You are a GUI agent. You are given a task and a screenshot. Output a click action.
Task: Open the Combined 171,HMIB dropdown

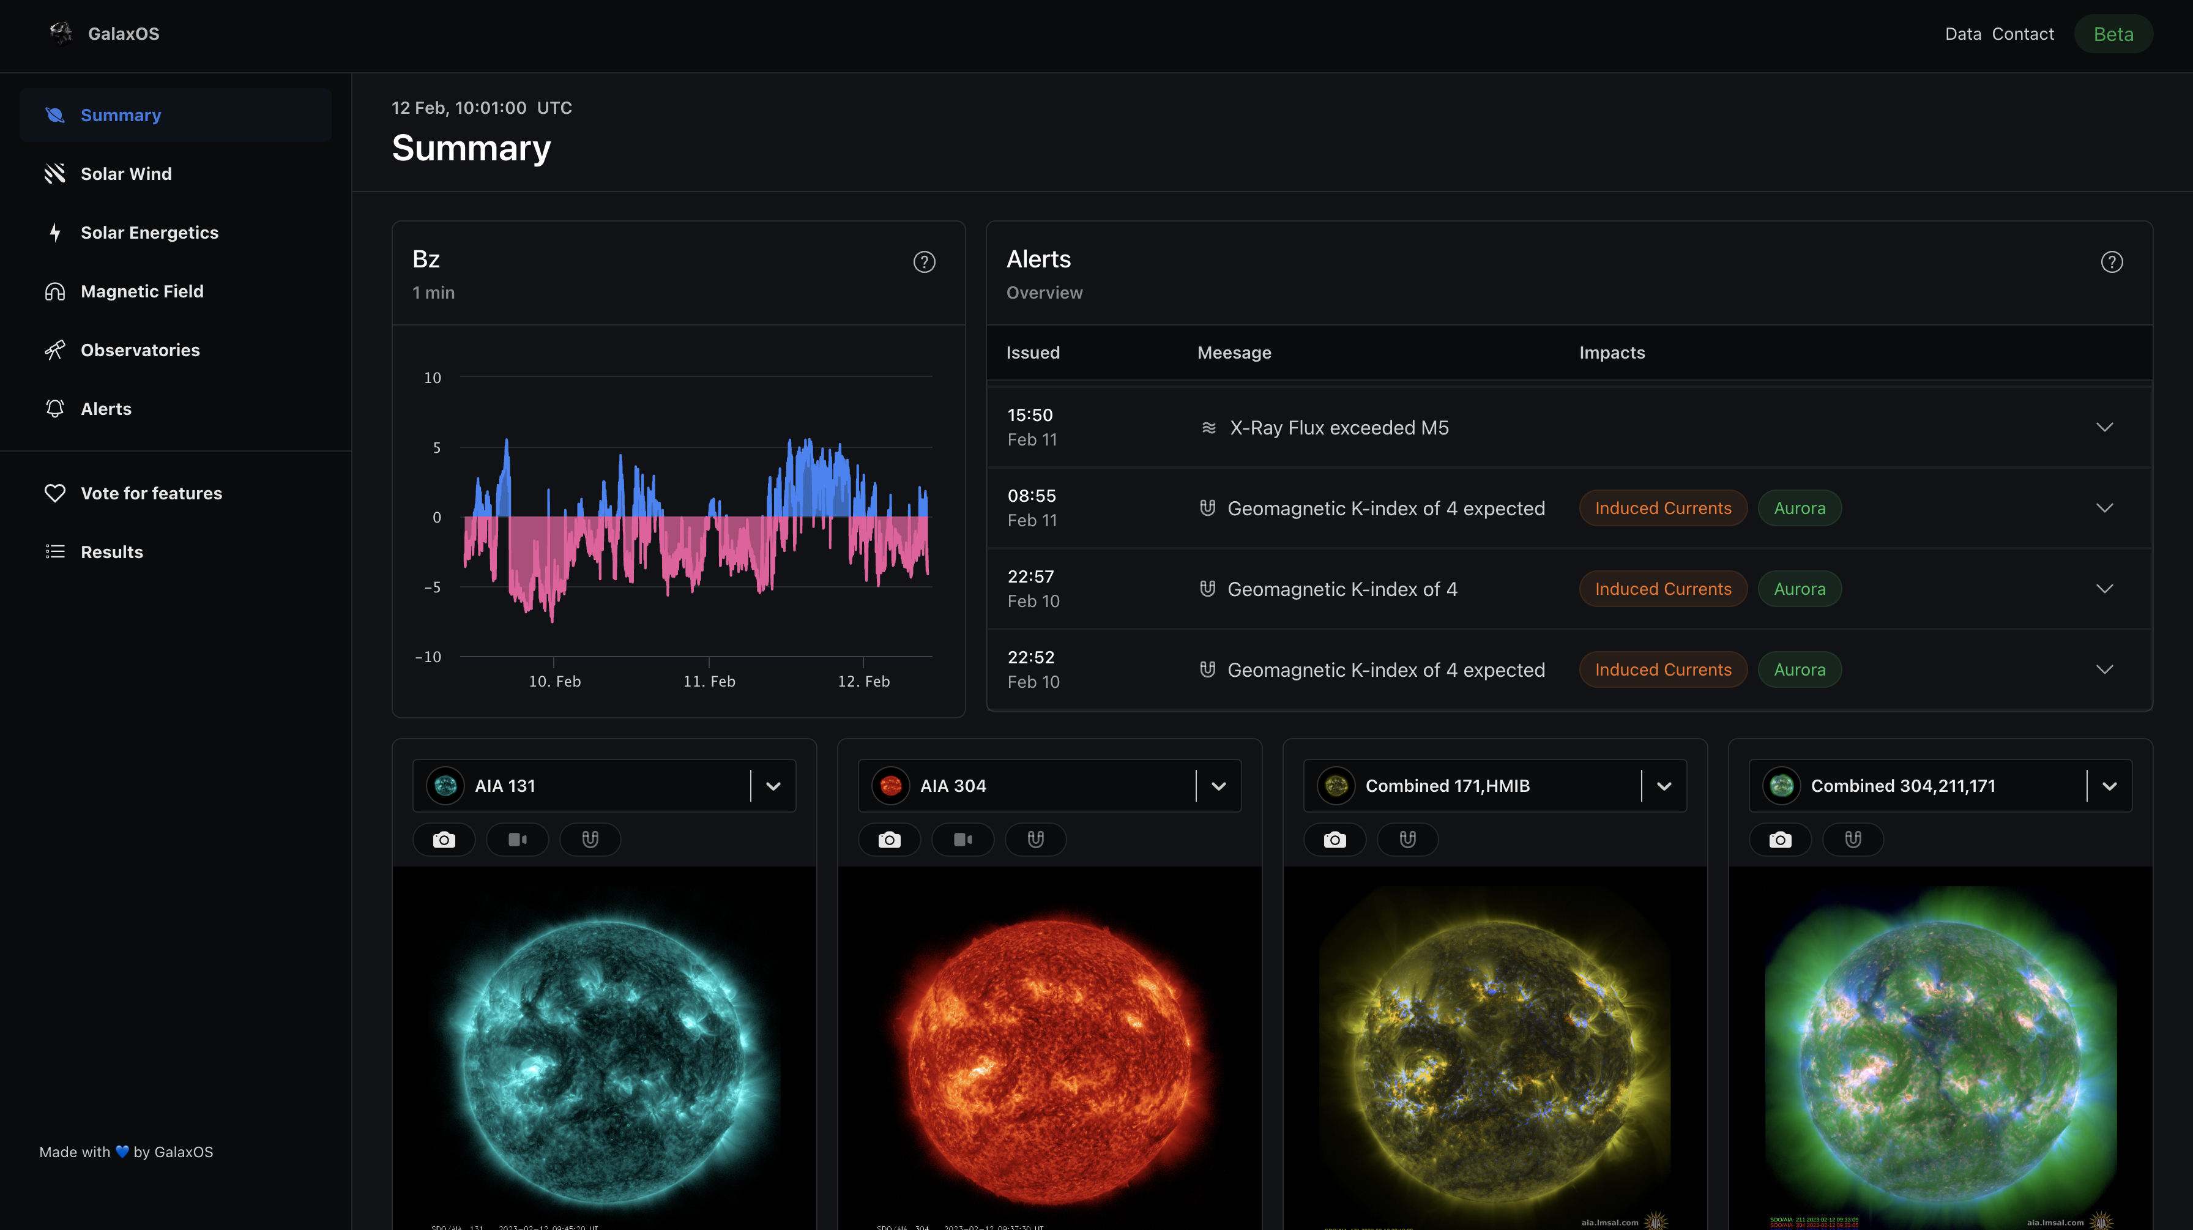[x=1664, y=786]
